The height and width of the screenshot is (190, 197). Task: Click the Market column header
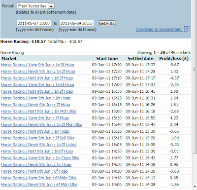click(x=9, y=58)
